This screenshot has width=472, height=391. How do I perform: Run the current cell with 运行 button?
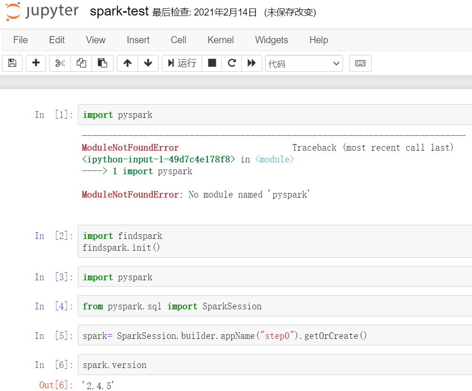pyautogui.click(x=182, y=63)
